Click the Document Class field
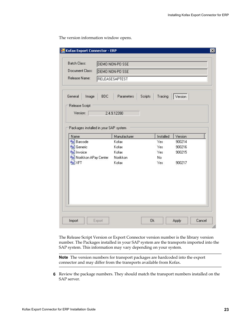251x326 pixels. 152,72
